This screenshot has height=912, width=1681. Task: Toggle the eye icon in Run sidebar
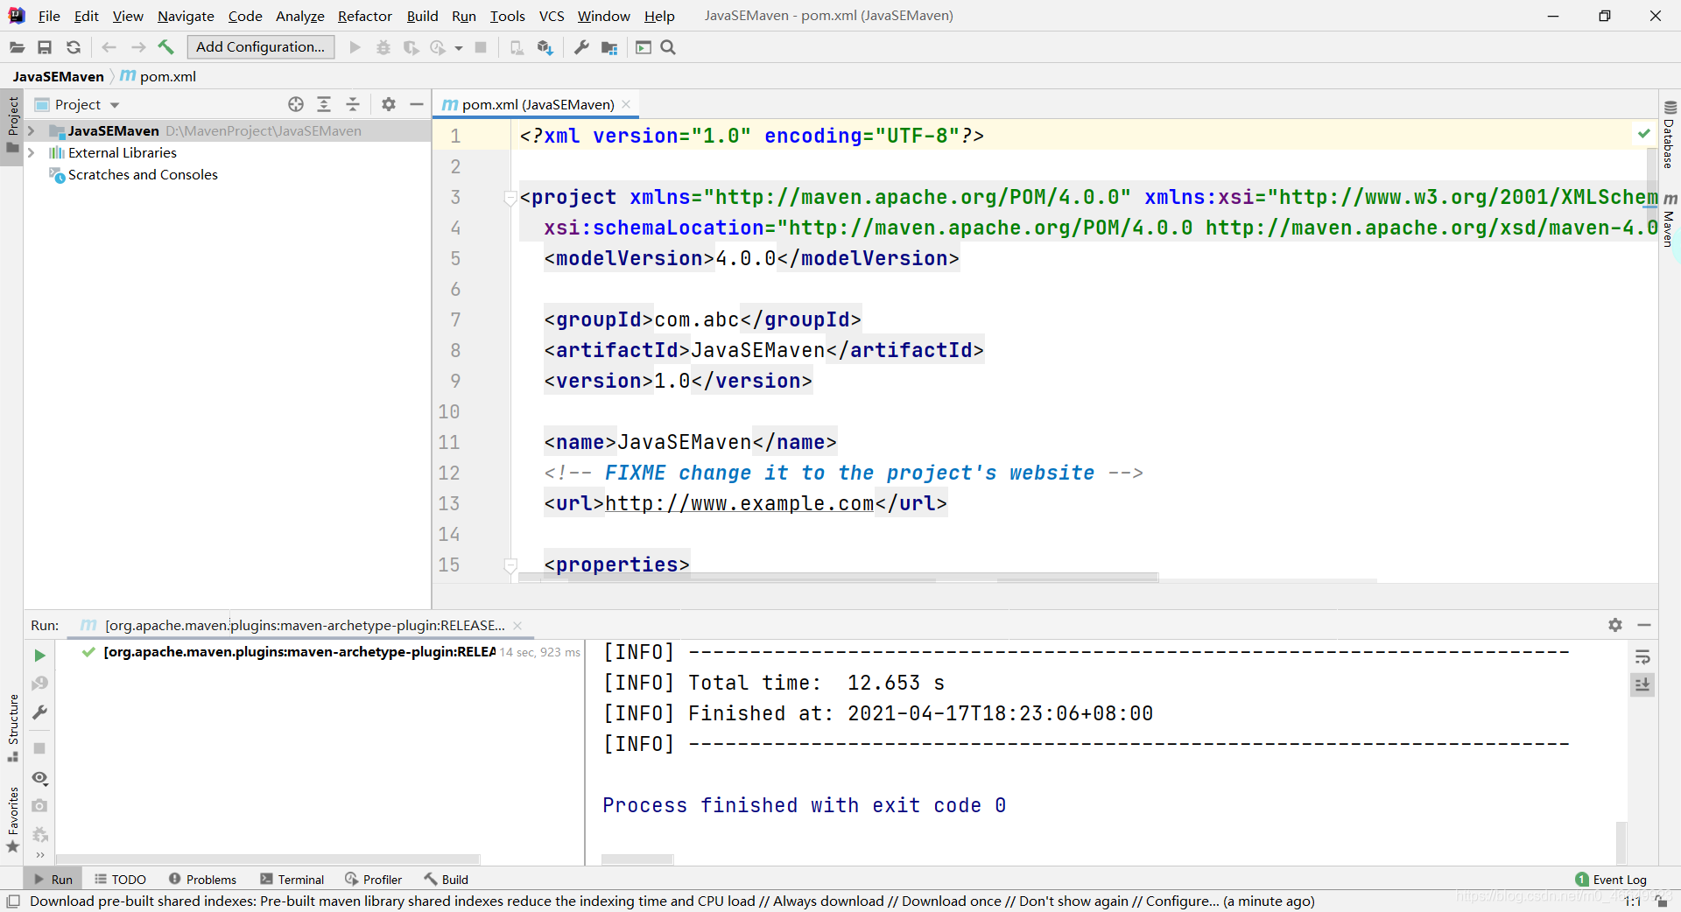[39, 778]
